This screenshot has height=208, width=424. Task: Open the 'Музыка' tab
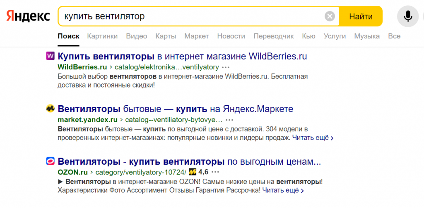[367, 36]
